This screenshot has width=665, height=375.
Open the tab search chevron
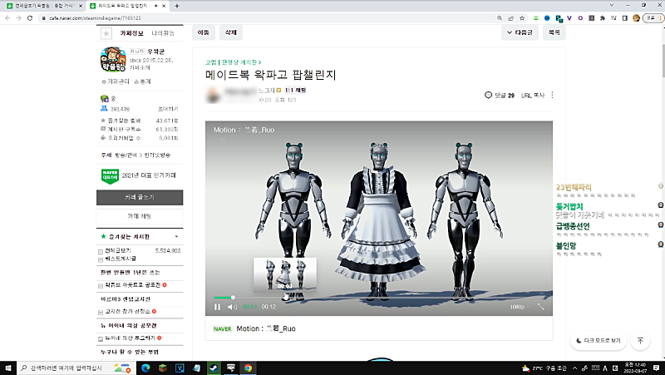click(x=612, y=5)
